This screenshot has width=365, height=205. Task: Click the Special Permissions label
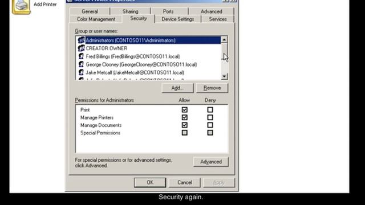pyautogui.click(x=100, y=133)
